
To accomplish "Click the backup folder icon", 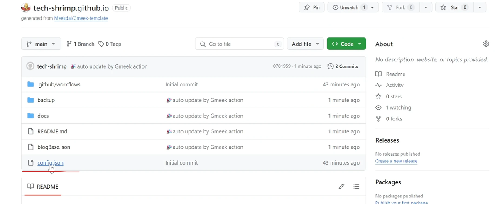I will click(30, 100).
